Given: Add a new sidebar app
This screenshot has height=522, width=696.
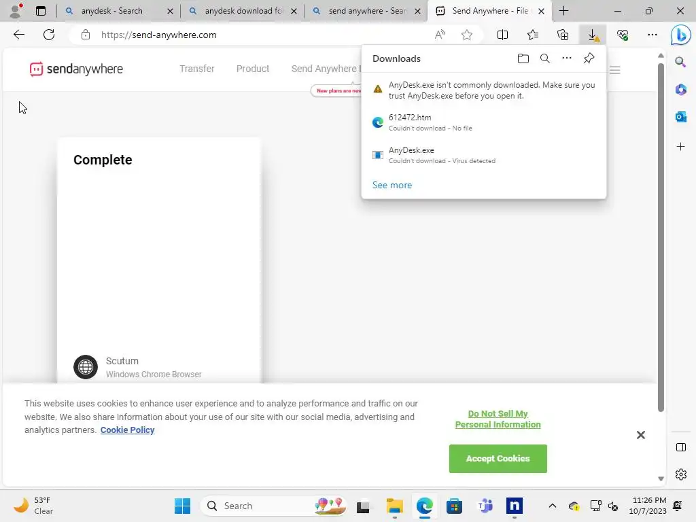Looking at the screenshot, I should point(680,147).
